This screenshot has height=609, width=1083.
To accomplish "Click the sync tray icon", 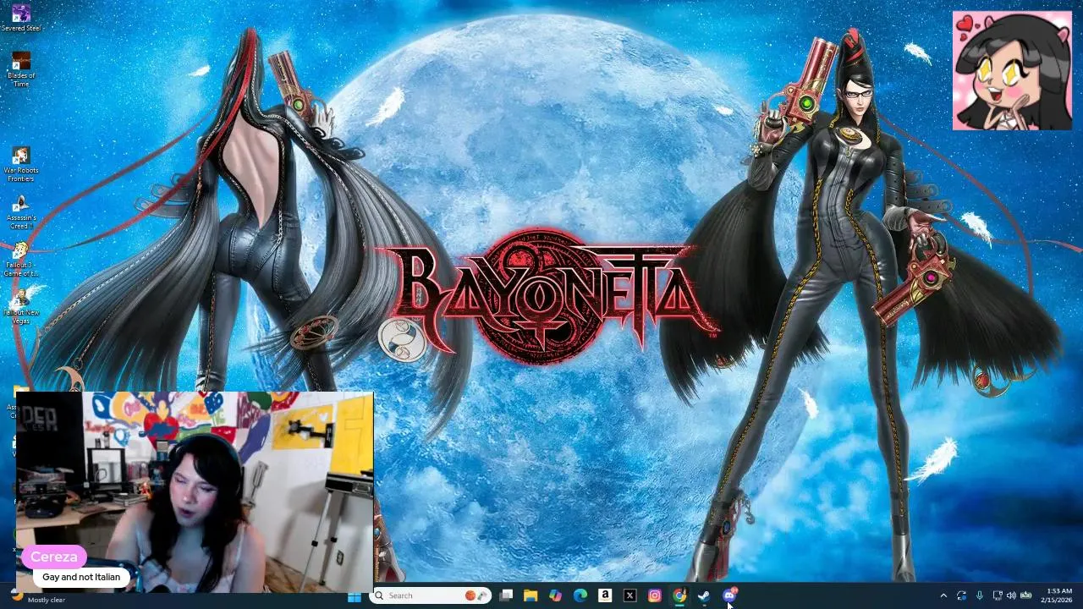I will pos(961,595).
